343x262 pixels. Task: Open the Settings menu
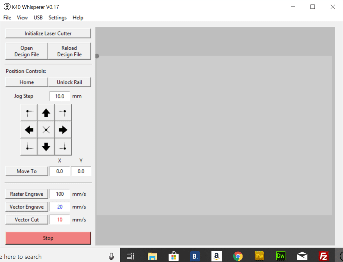pos(58,17)
